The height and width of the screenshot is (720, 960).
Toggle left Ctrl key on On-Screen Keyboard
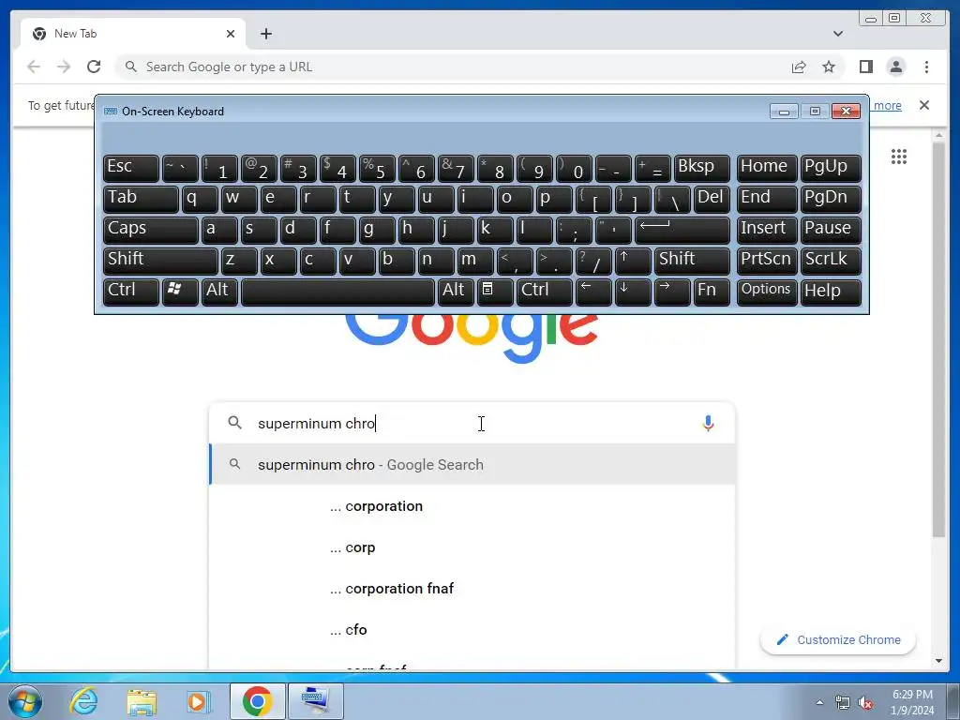click(131, 292)
